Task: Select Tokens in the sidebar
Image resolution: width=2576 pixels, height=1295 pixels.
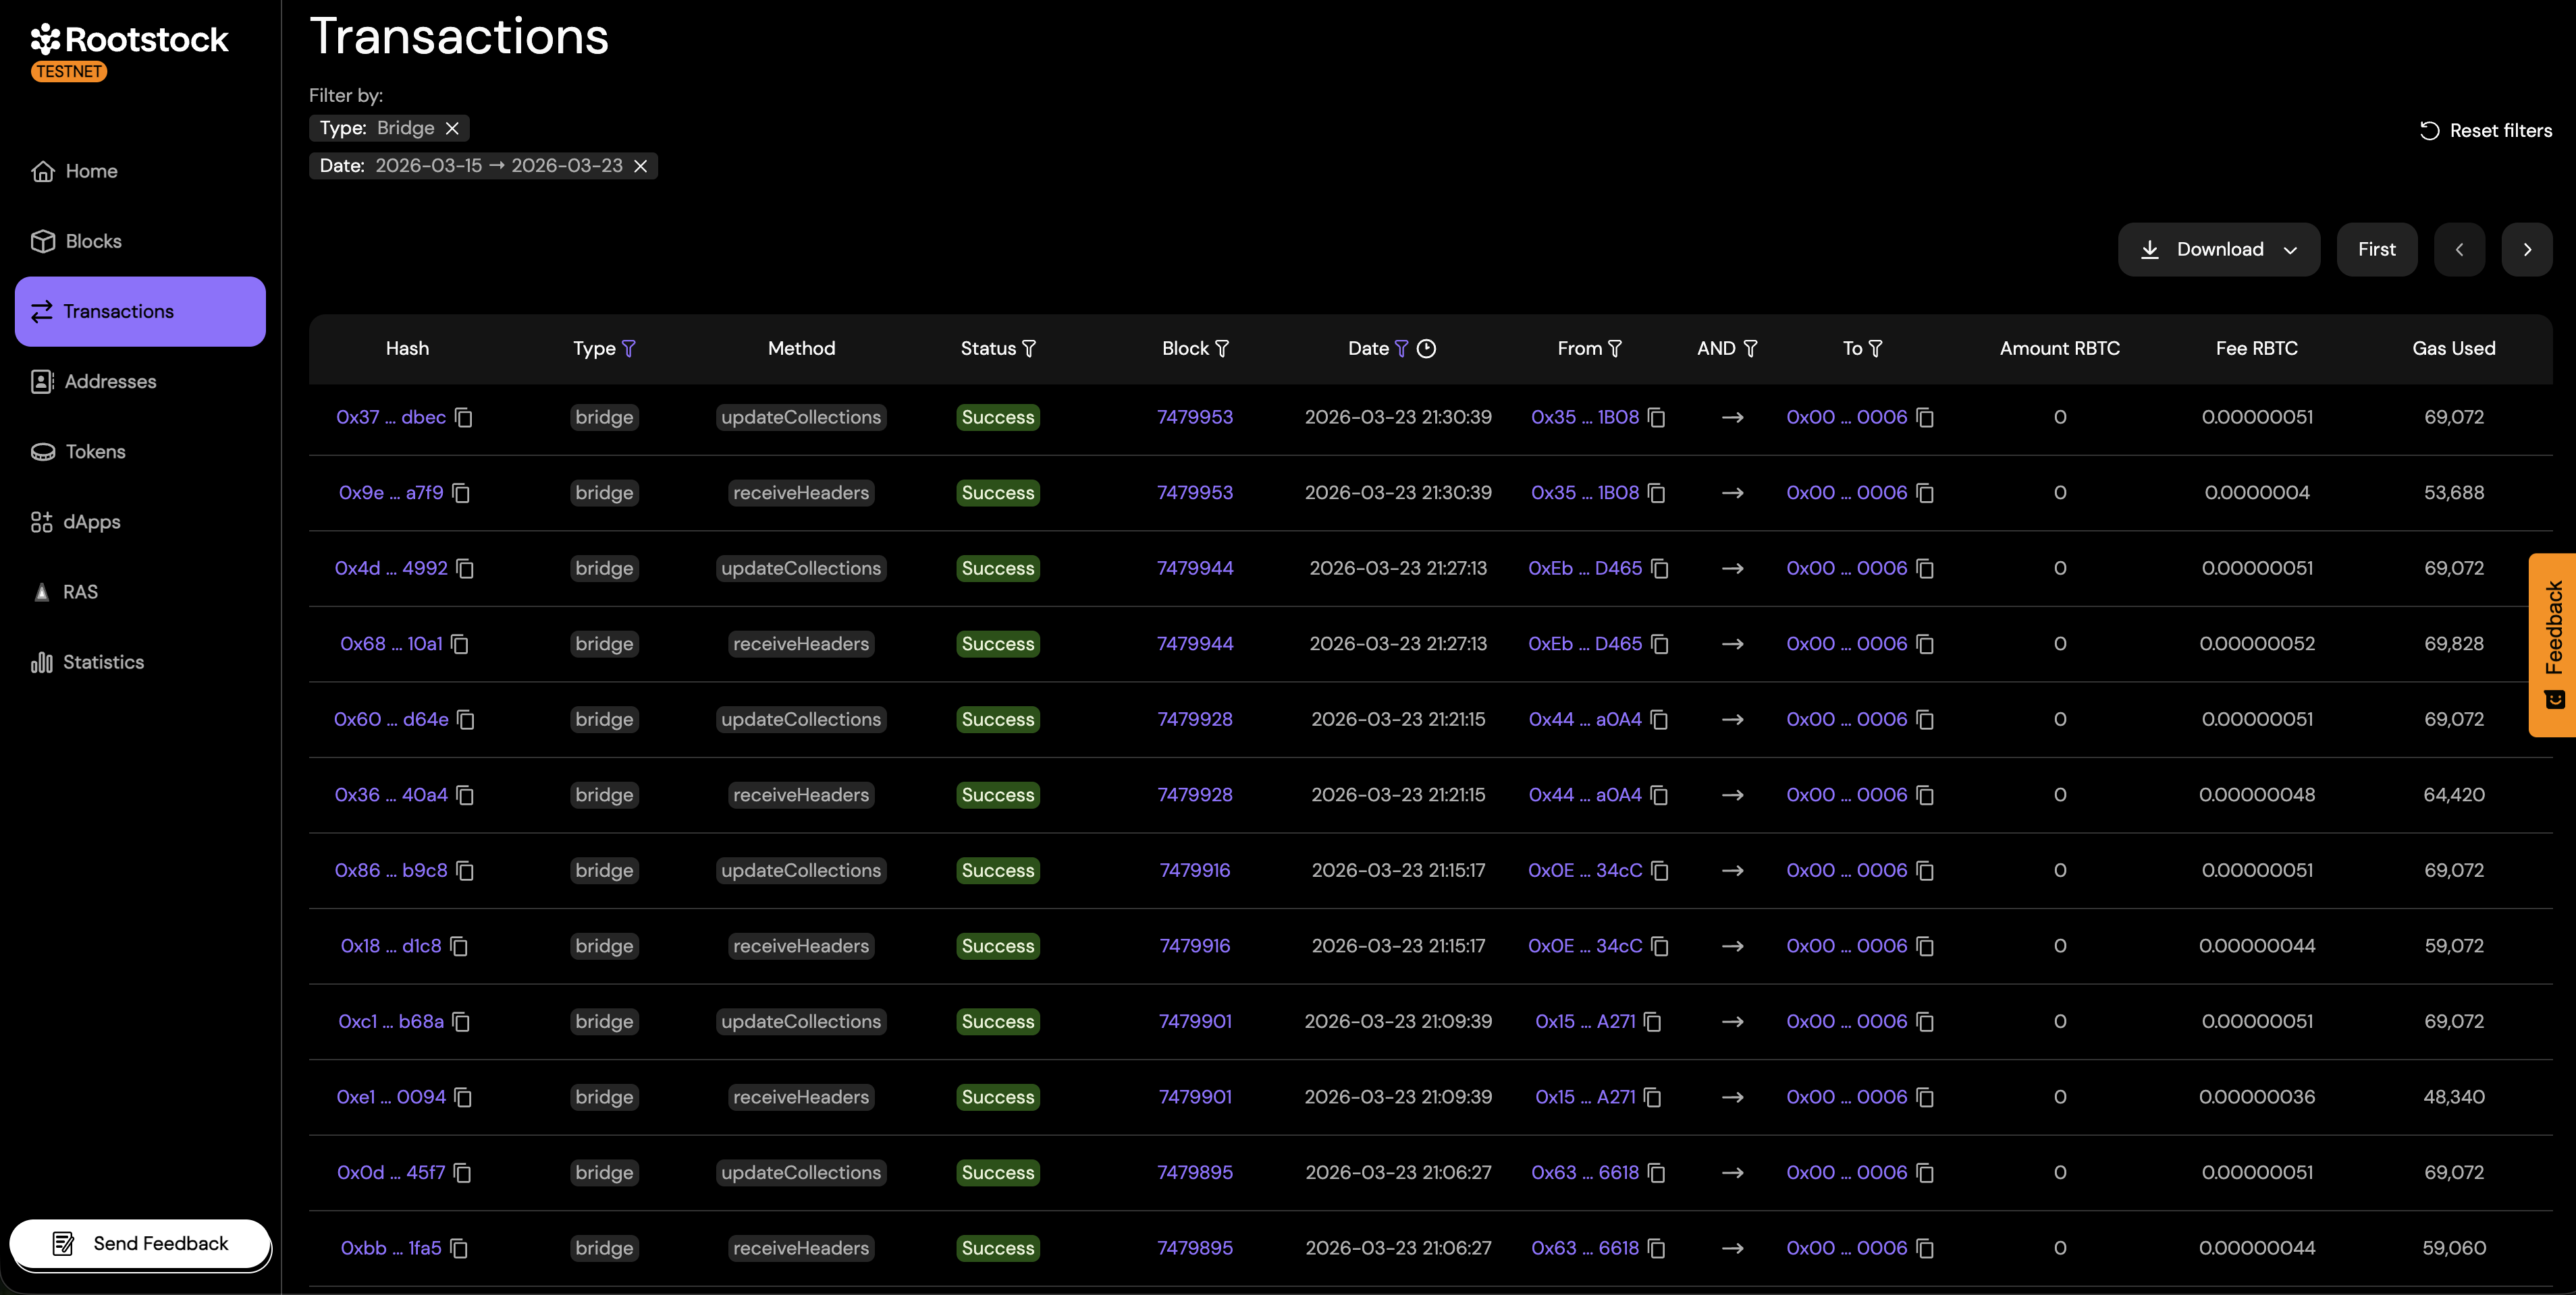Action: click(x=95, y=451)
